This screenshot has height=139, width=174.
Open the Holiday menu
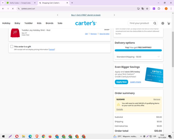pos(6,23)
